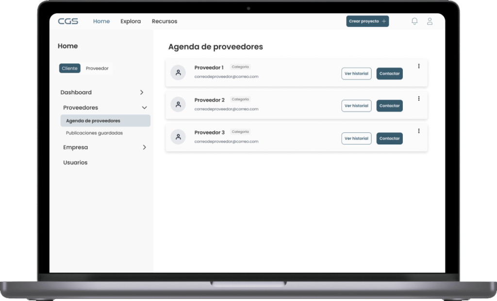497x301 pixels.
Task: Go to the Recursos navigation tab
Action: tap(165, 21)
